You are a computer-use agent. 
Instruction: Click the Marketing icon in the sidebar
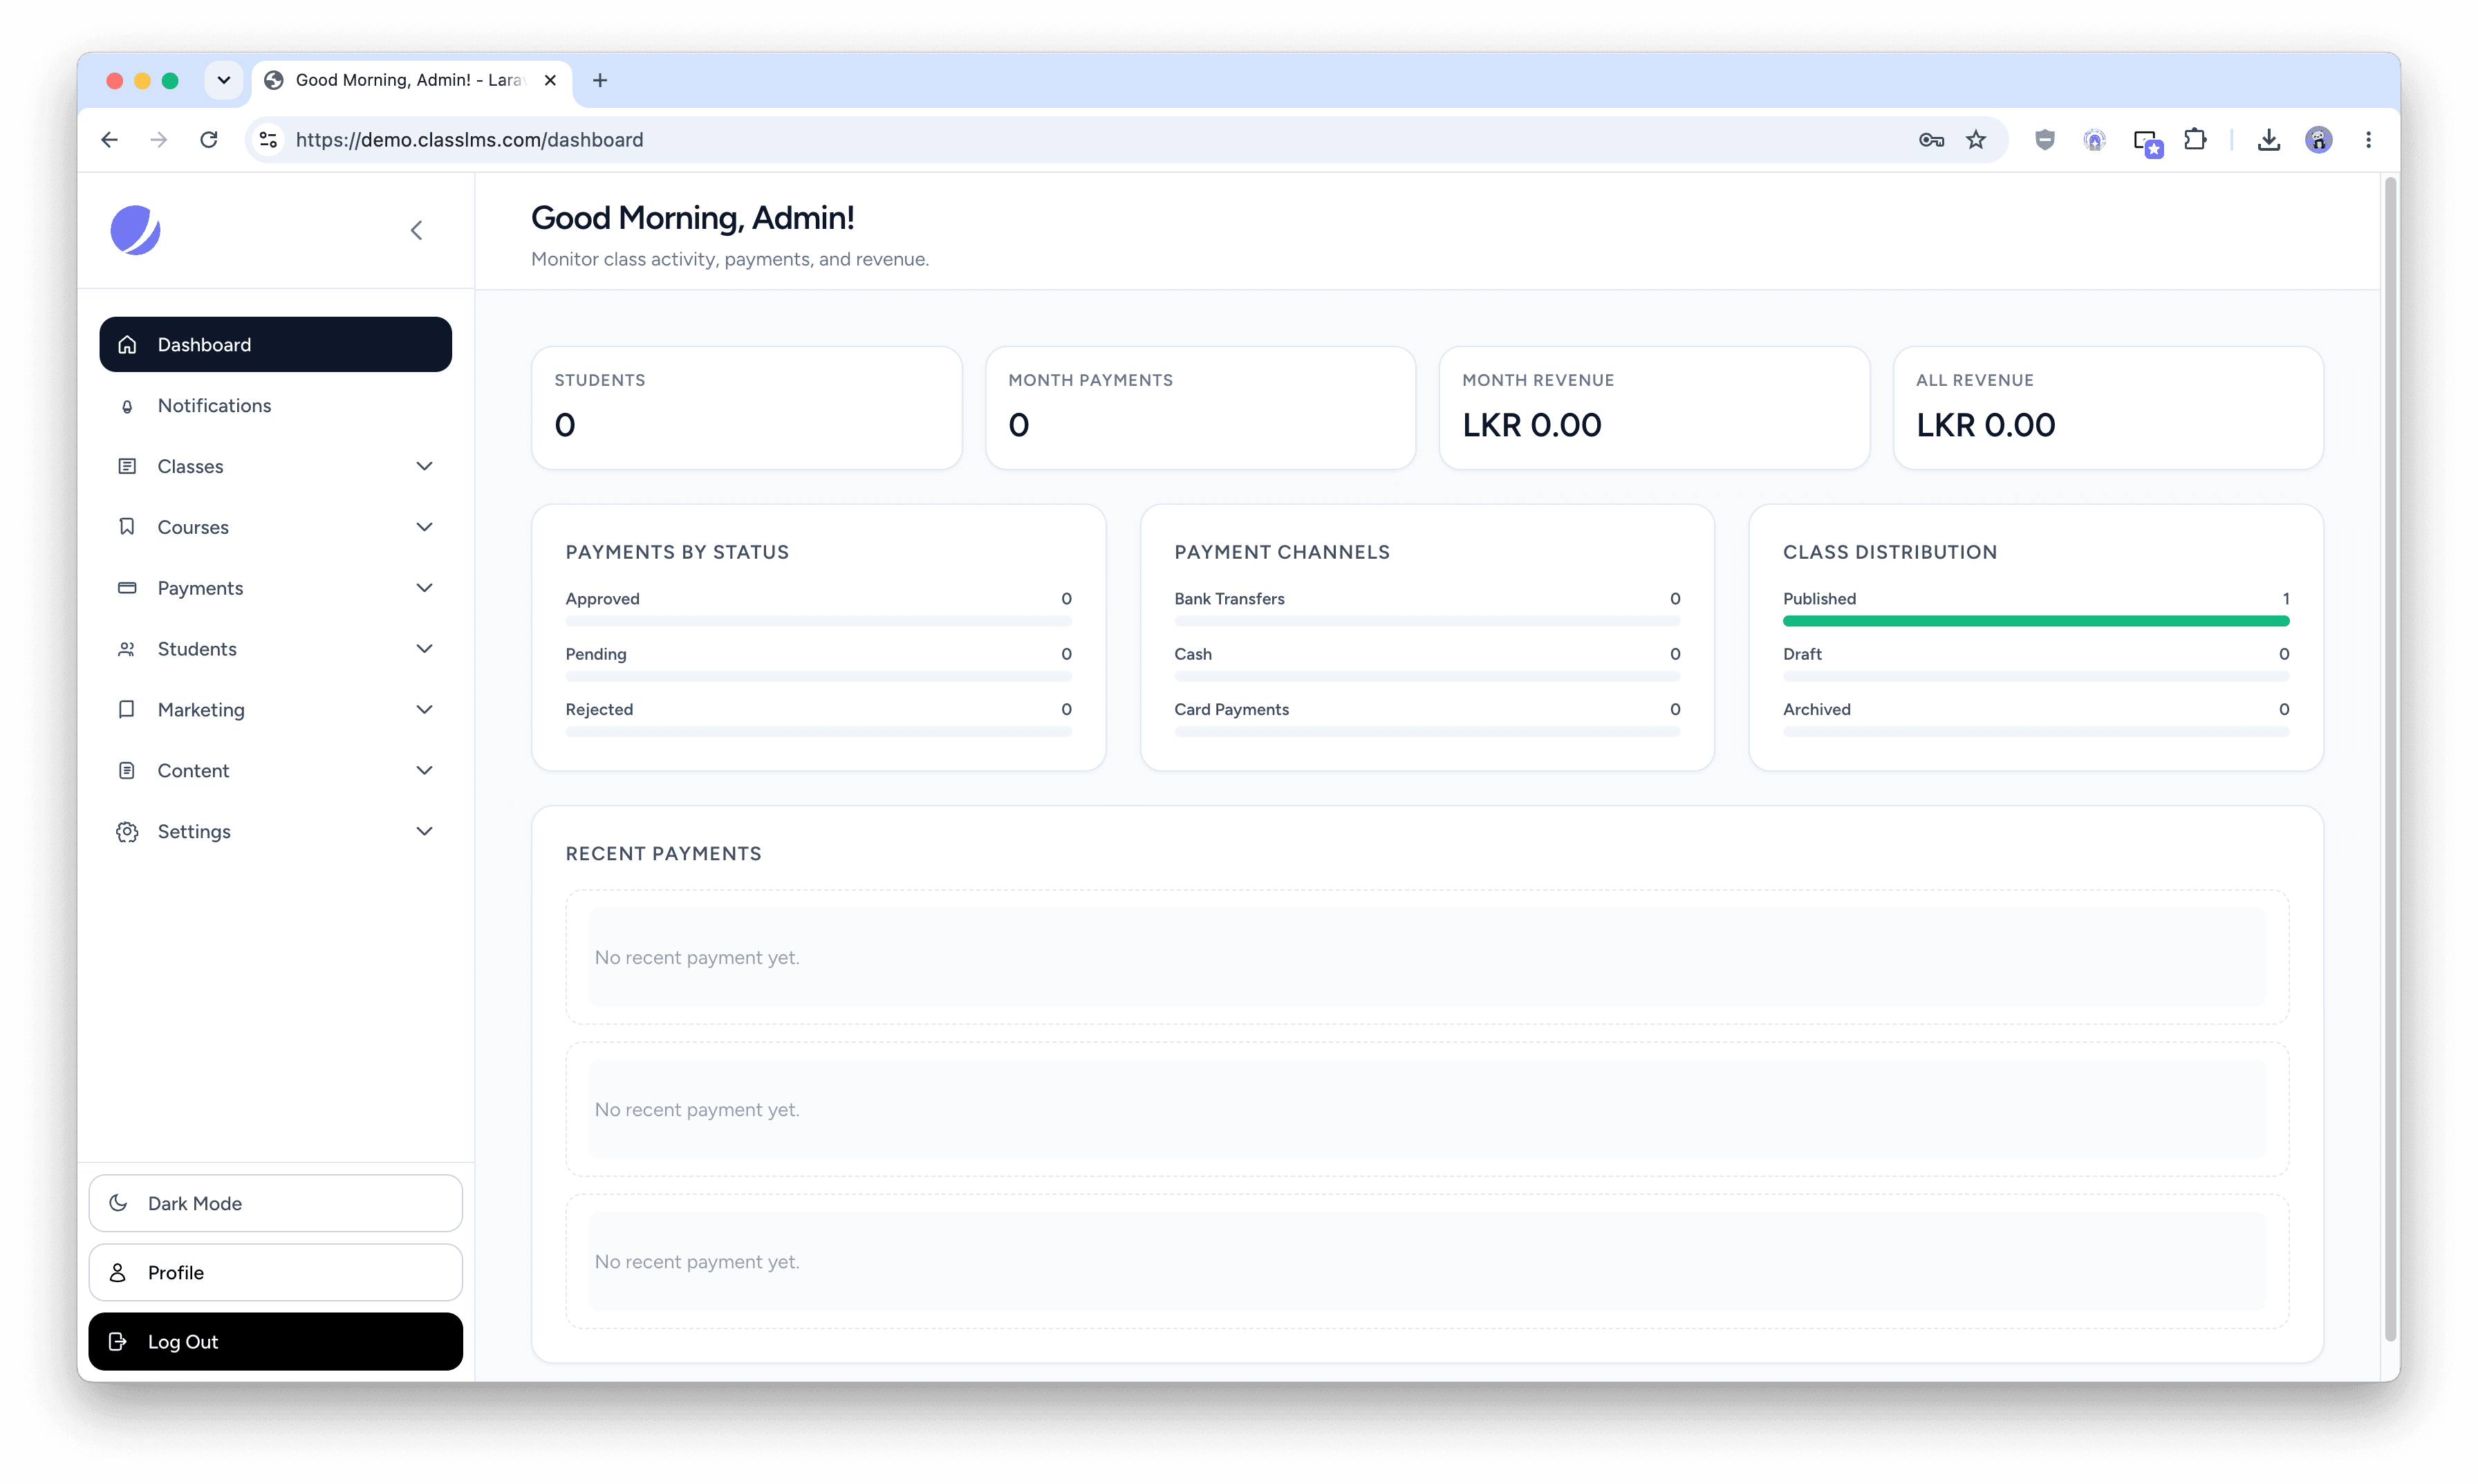tap(127, 710)
